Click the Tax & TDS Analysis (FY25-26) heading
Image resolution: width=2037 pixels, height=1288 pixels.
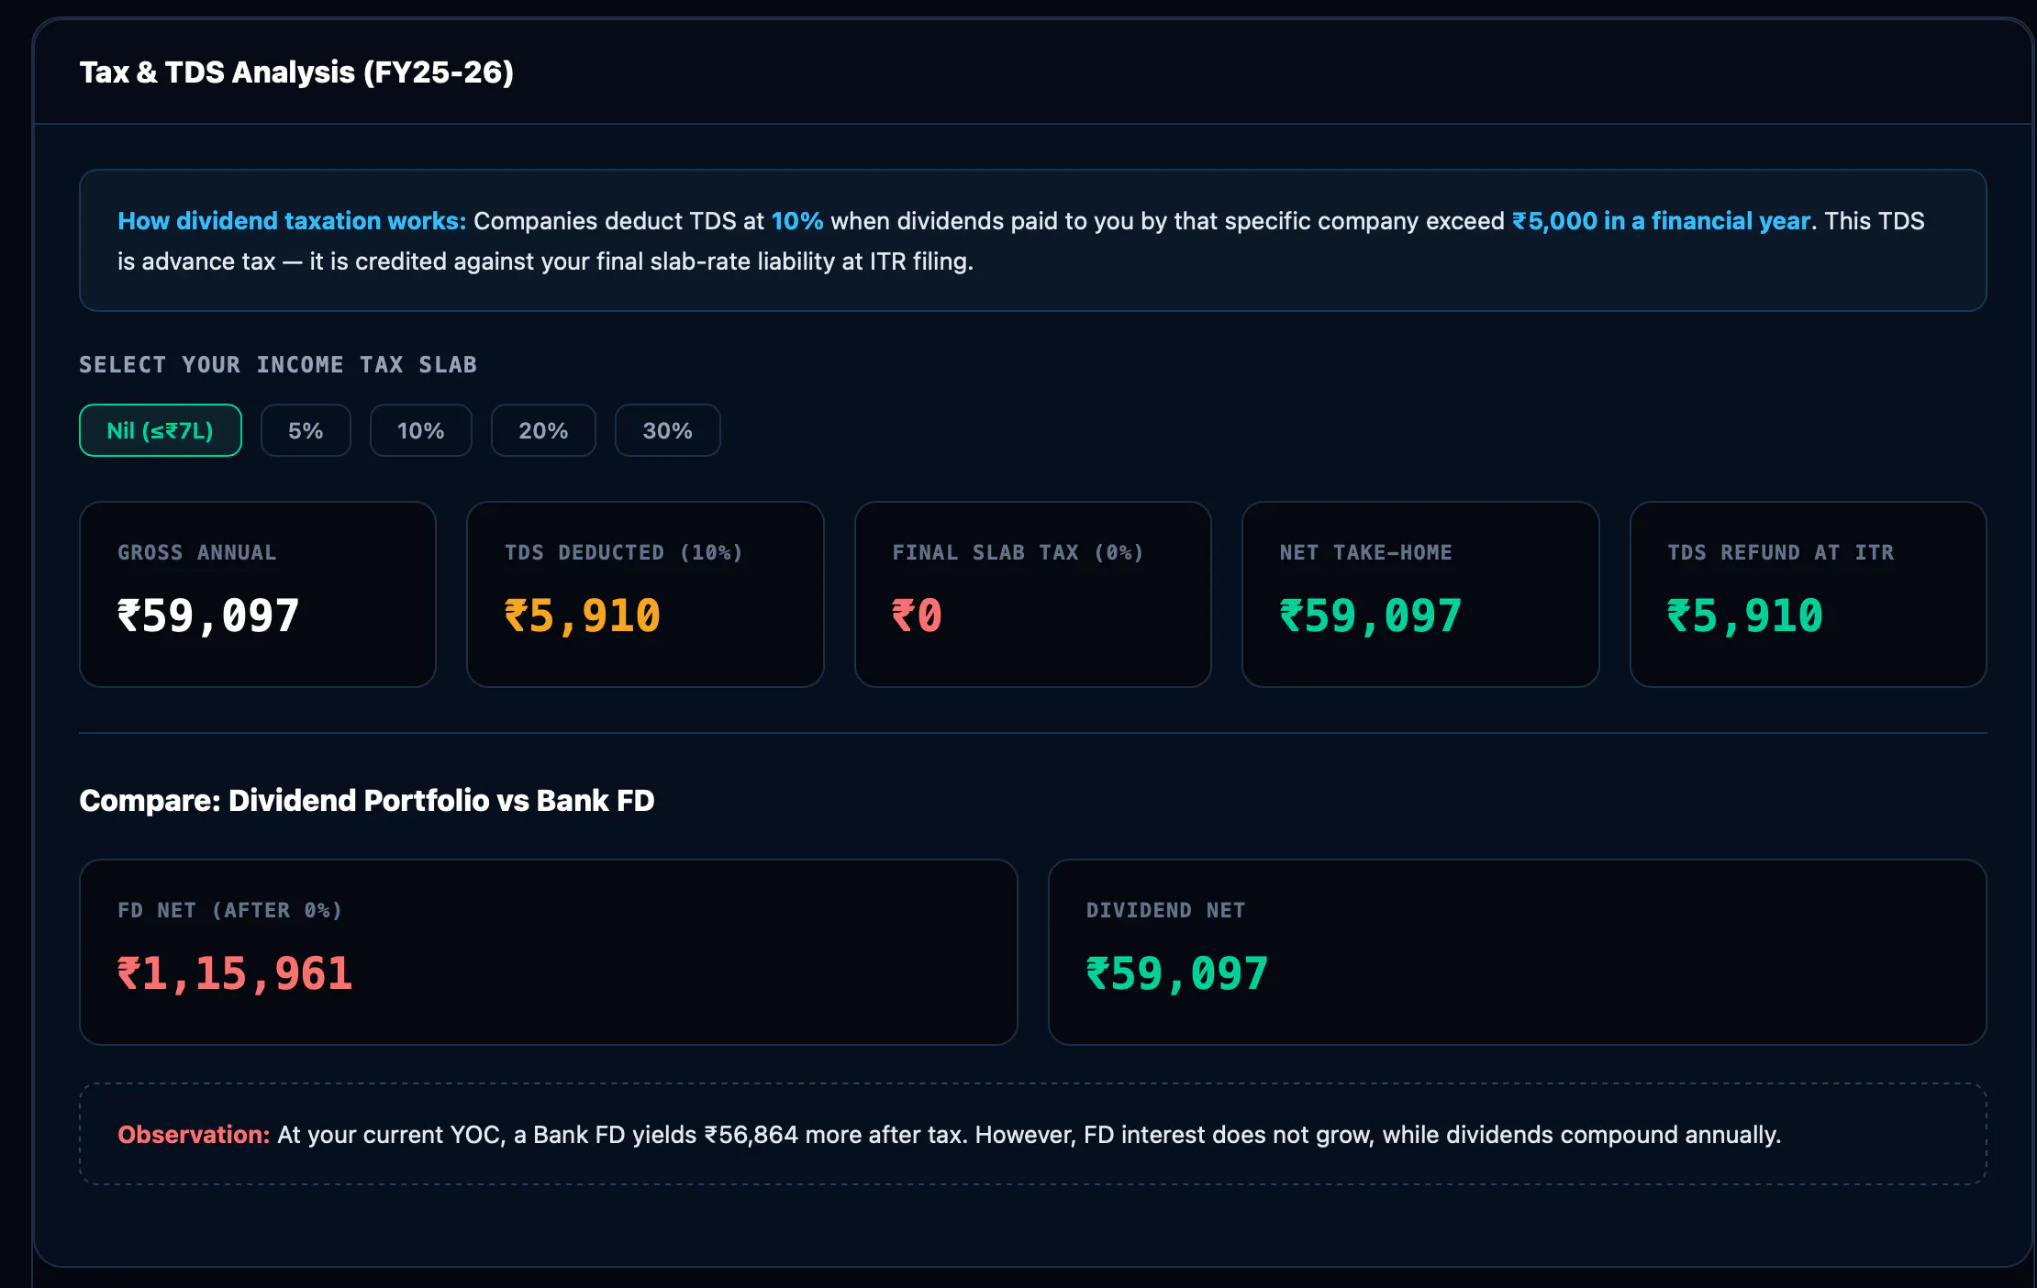tap(296, 72)
